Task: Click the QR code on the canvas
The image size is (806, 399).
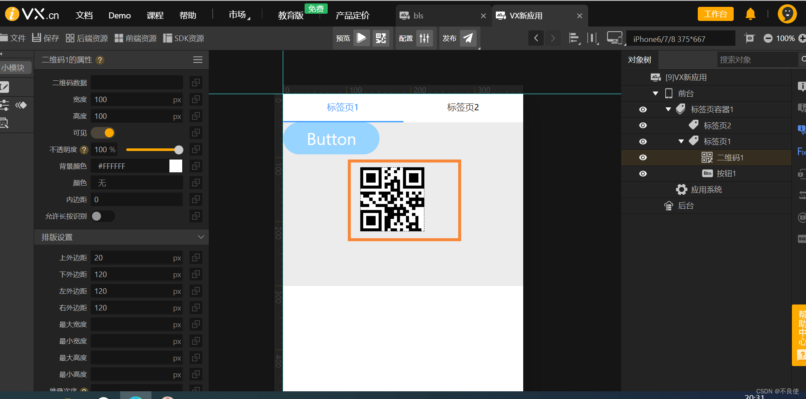Action: pos(392,199)
